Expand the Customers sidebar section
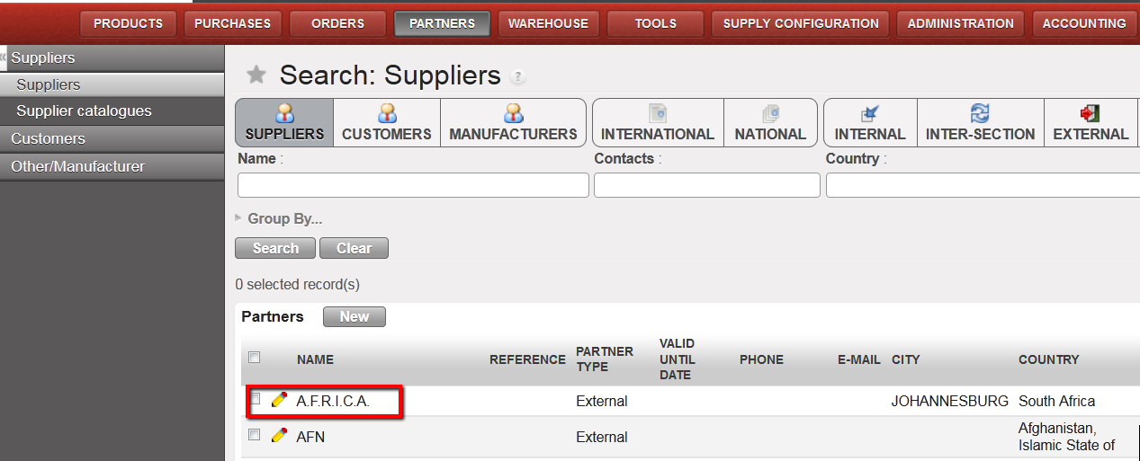This screenshot has width=1140, height=461. coord(49,138)
